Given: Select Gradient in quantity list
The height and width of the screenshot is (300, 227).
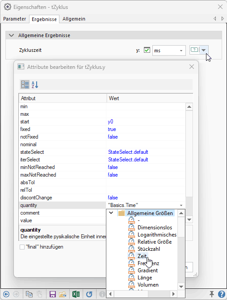Looking at the screenshot, I should (147, 270).
